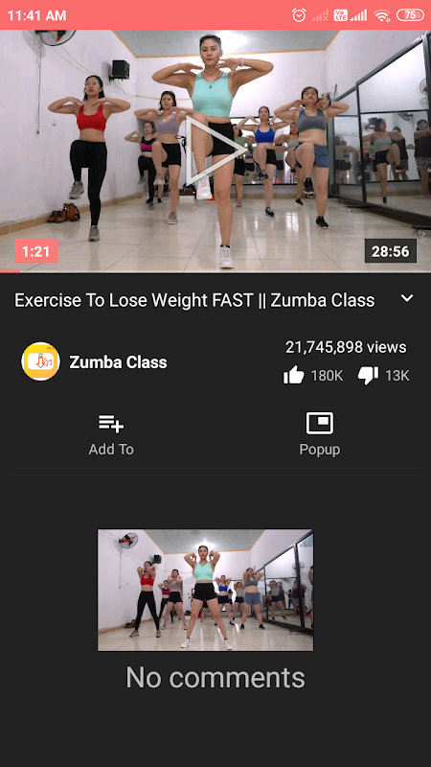Tap the Zumba Class channel avatar
The image size is (431, 767).
pyautogui.click(x=40, y=361)
